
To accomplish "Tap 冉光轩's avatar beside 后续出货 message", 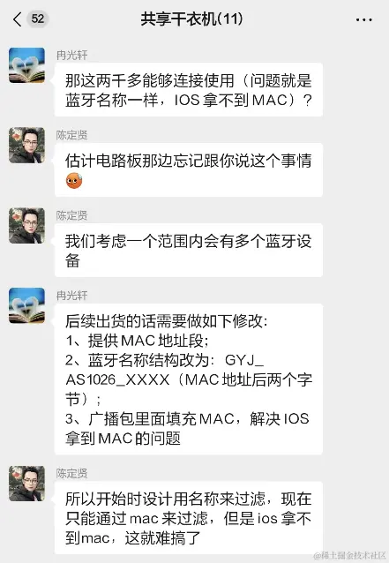I will click(x=27, y=305).
